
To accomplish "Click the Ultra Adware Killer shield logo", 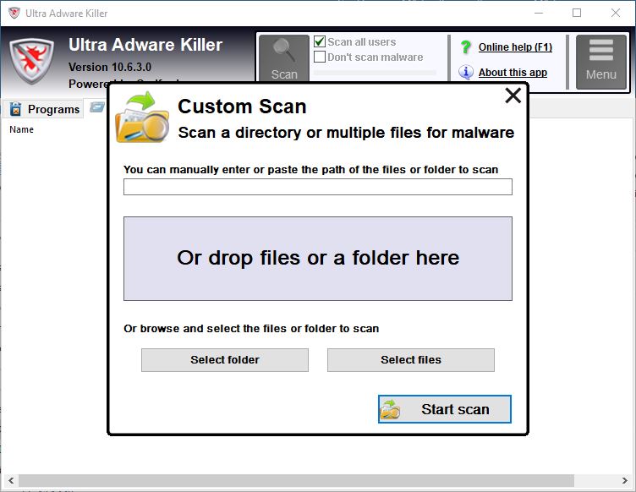I will [31, 61].
